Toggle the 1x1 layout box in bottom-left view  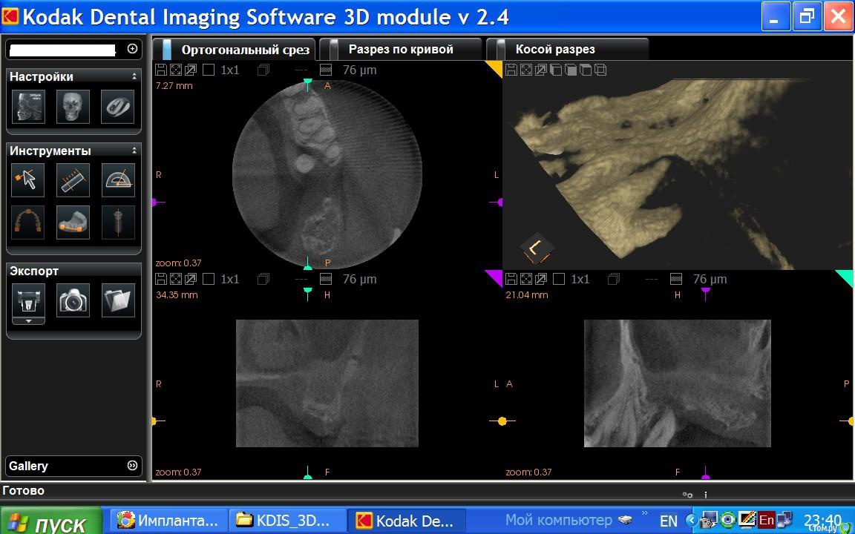[209, 280]
